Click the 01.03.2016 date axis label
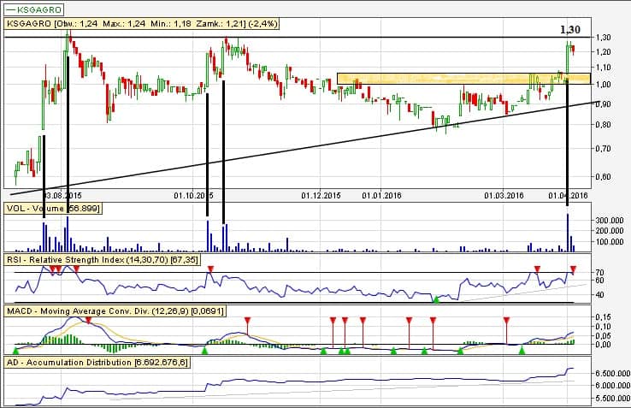 pyautogui.click(x=504, y=196)
